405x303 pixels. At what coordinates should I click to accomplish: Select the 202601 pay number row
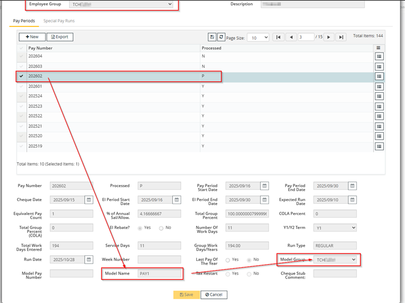[195, 86]
